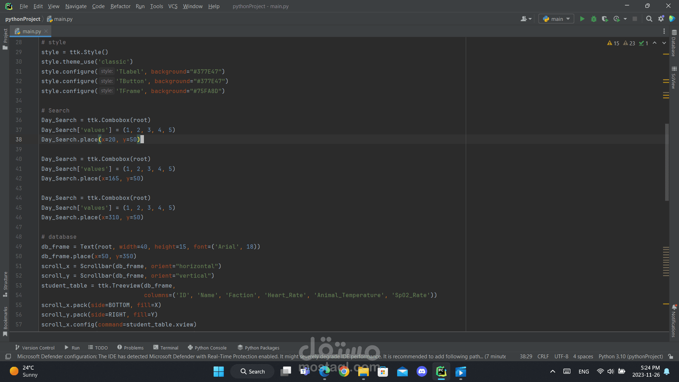The width and height of the screenshot is (679, 382).
Task: Open the Code With Me user dropdown
Action: [x=526, y=19]
